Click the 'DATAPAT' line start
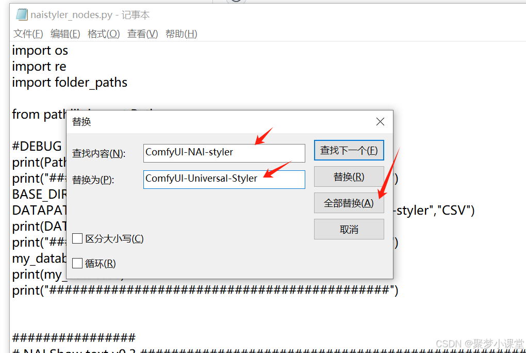The height and width of the screenshot is (353, 526). tap(39, 211)
